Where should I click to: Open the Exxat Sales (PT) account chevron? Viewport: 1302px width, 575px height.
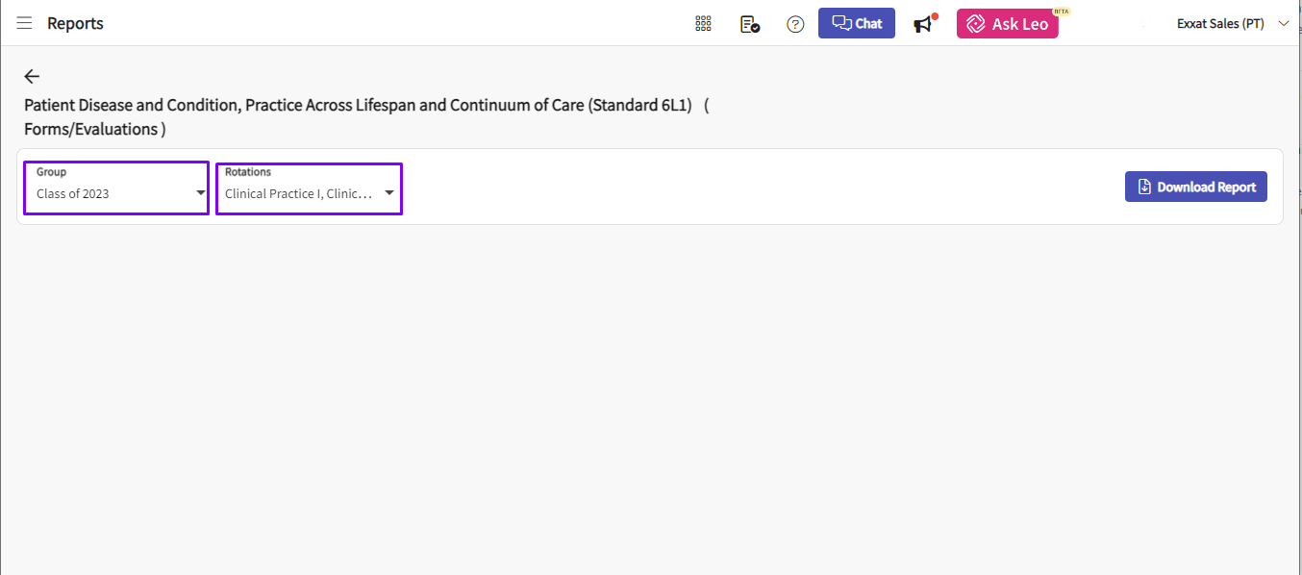(1284, 24)
